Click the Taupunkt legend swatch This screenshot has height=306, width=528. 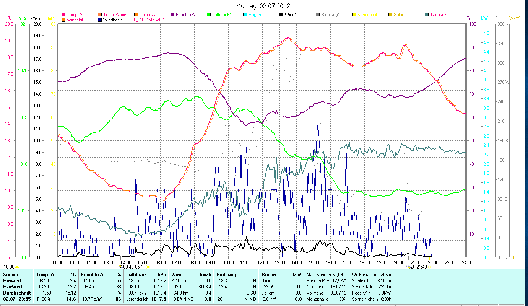click(427, 15)
